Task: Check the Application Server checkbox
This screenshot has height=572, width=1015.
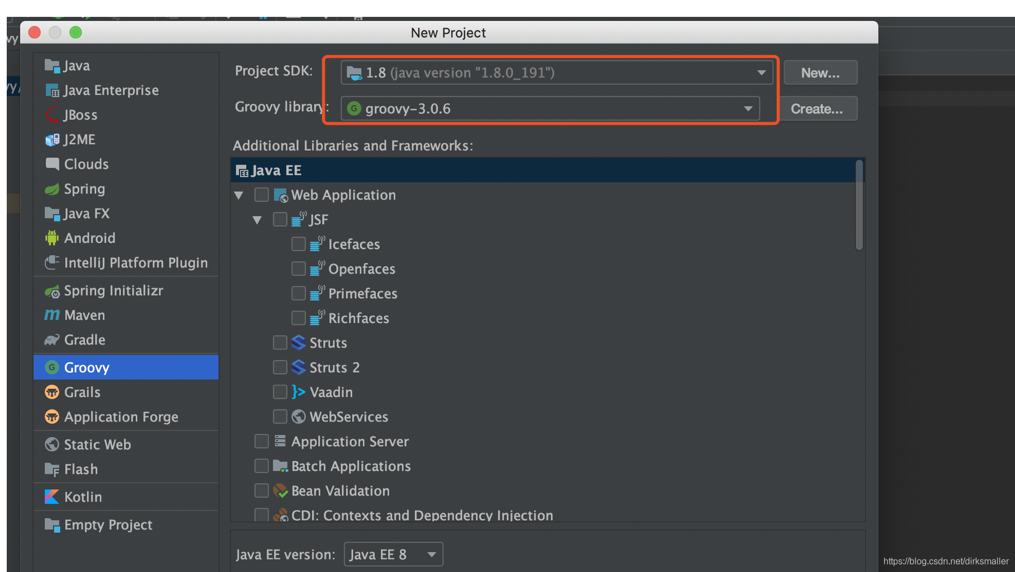Action: [261, 442]
